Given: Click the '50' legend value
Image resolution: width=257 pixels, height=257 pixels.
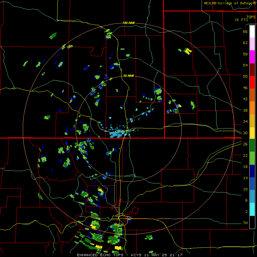Looking at the screenshot, I should [x=245, y=76].
